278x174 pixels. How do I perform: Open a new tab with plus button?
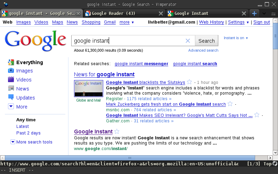[254, 14]
